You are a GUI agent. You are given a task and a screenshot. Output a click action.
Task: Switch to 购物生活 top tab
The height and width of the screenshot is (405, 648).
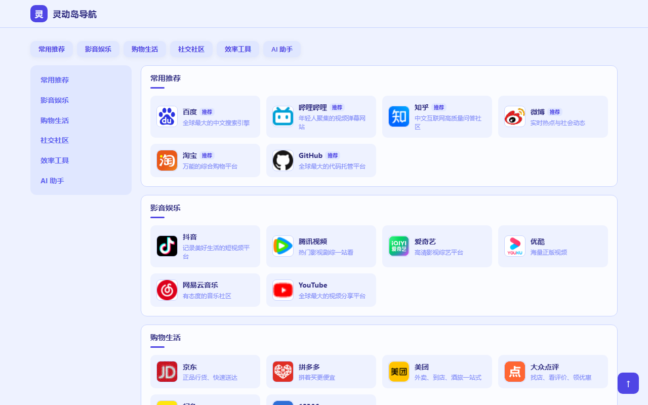(x=145, y=49)
